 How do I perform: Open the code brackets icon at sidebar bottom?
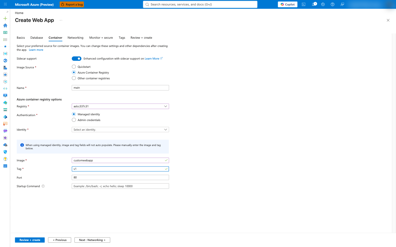[5, 166]
